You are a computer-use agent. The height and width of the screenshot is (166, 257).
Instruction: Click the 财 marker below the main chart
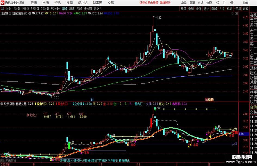[92, 100]
